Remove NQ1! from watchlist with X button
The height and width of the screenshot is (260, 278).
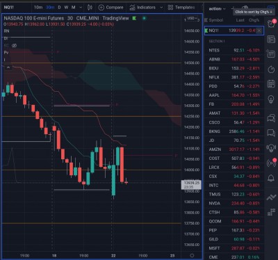(x=259, y=31)
